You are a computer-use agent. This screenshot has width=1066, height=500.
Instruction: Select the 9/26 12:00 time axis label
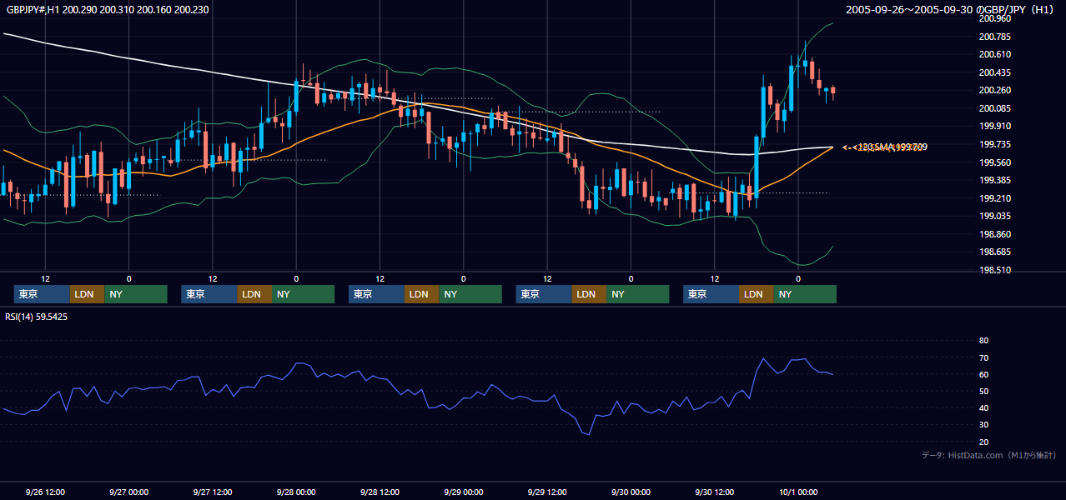click(45, 492)
